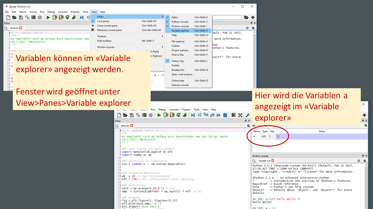Viewport: 373px width, 209px height.
Task: Open Source menu in top window menu bar
Action: [x=33, y=12]
